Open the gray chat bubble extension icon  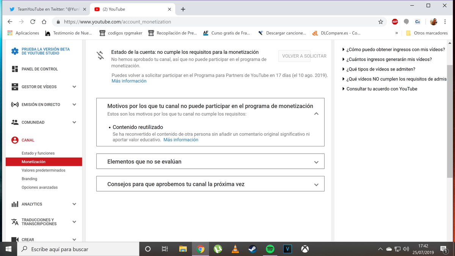click(406, 22)
